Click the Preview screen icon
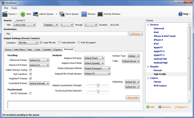Screen dimensions: 194x118 point(84,14)
